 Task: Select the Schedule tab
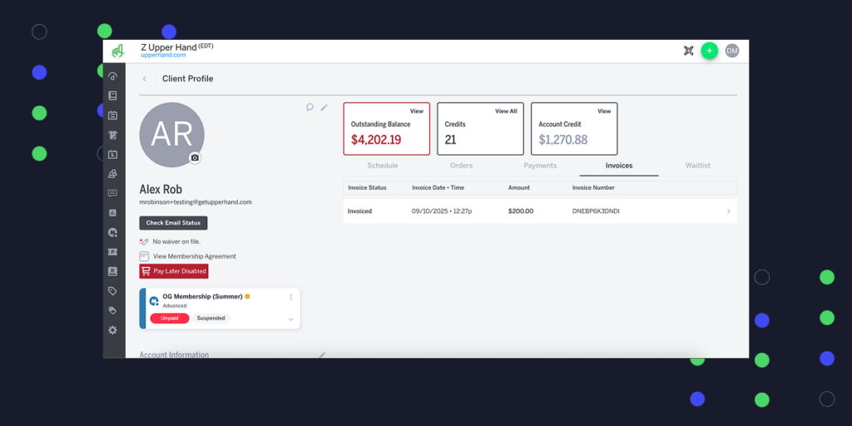[382, 166]
